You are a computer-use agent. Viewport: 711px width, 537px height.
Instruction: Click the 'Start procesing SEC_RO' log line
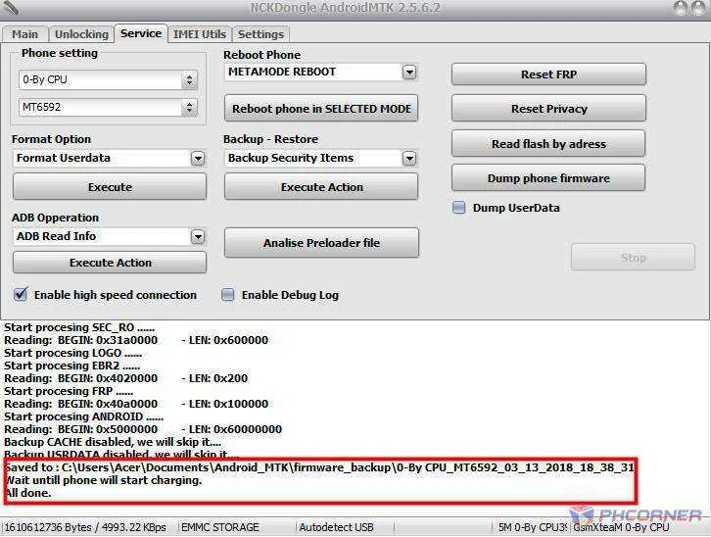(x=79, y=327)
